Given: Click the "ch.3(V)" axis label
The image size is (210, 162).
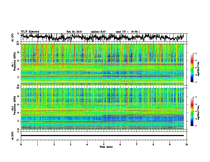Looking at the screenshot, I should click(13, 136).
